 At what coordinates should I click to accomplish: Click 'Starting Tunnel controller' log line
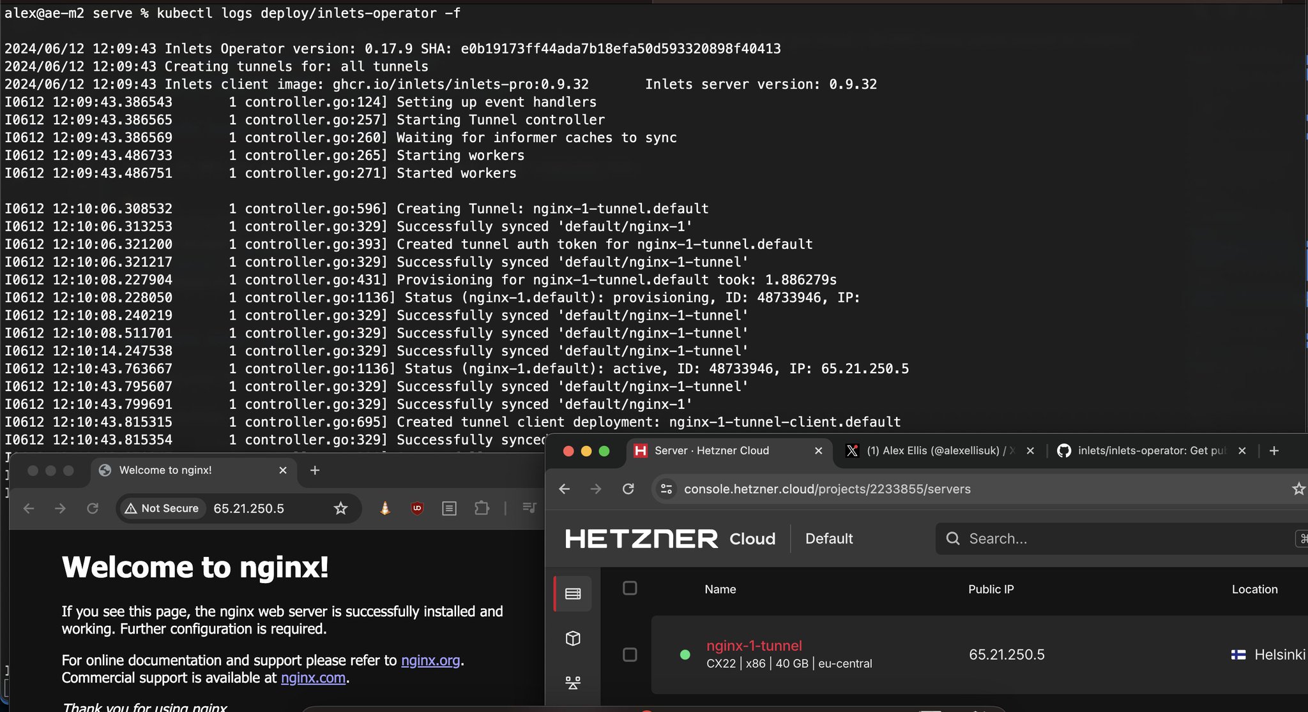tap(305, 120)
